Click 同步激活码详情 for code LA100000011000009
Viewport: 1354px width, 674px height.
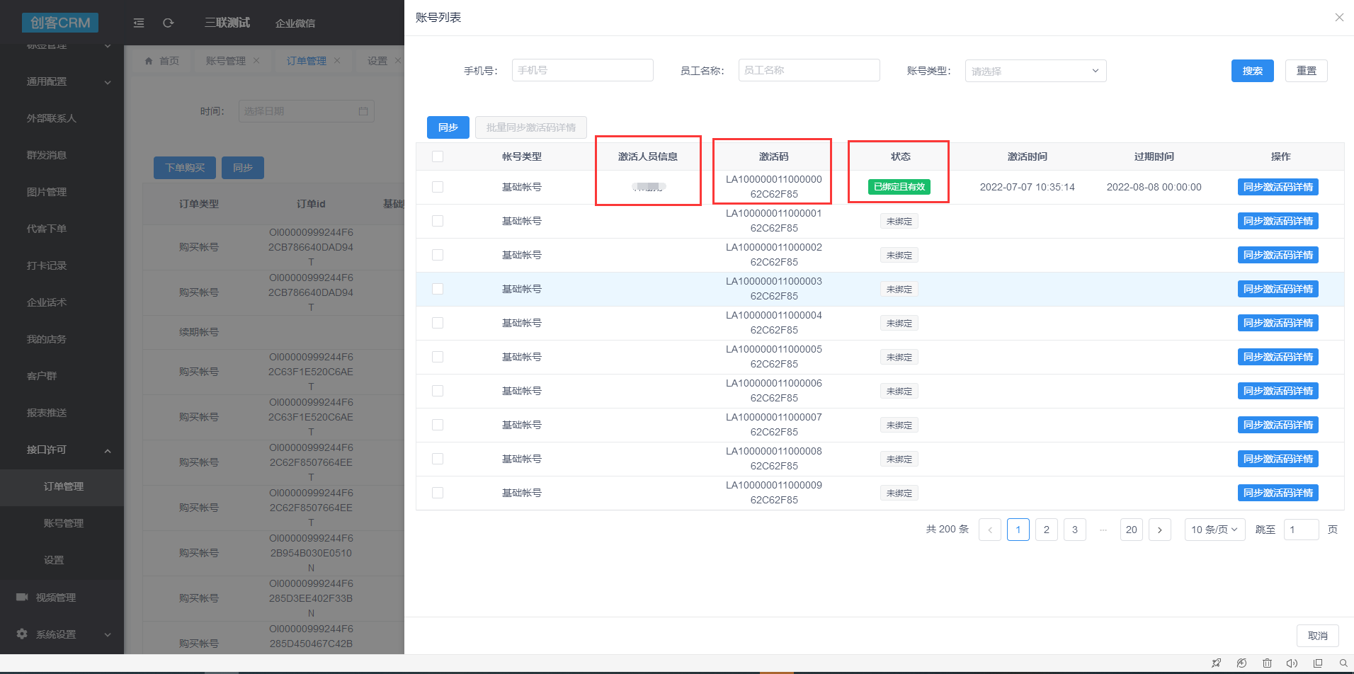(x=1278, y=493)
